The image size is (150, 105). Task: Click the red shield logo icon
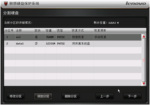coord(6,3)
